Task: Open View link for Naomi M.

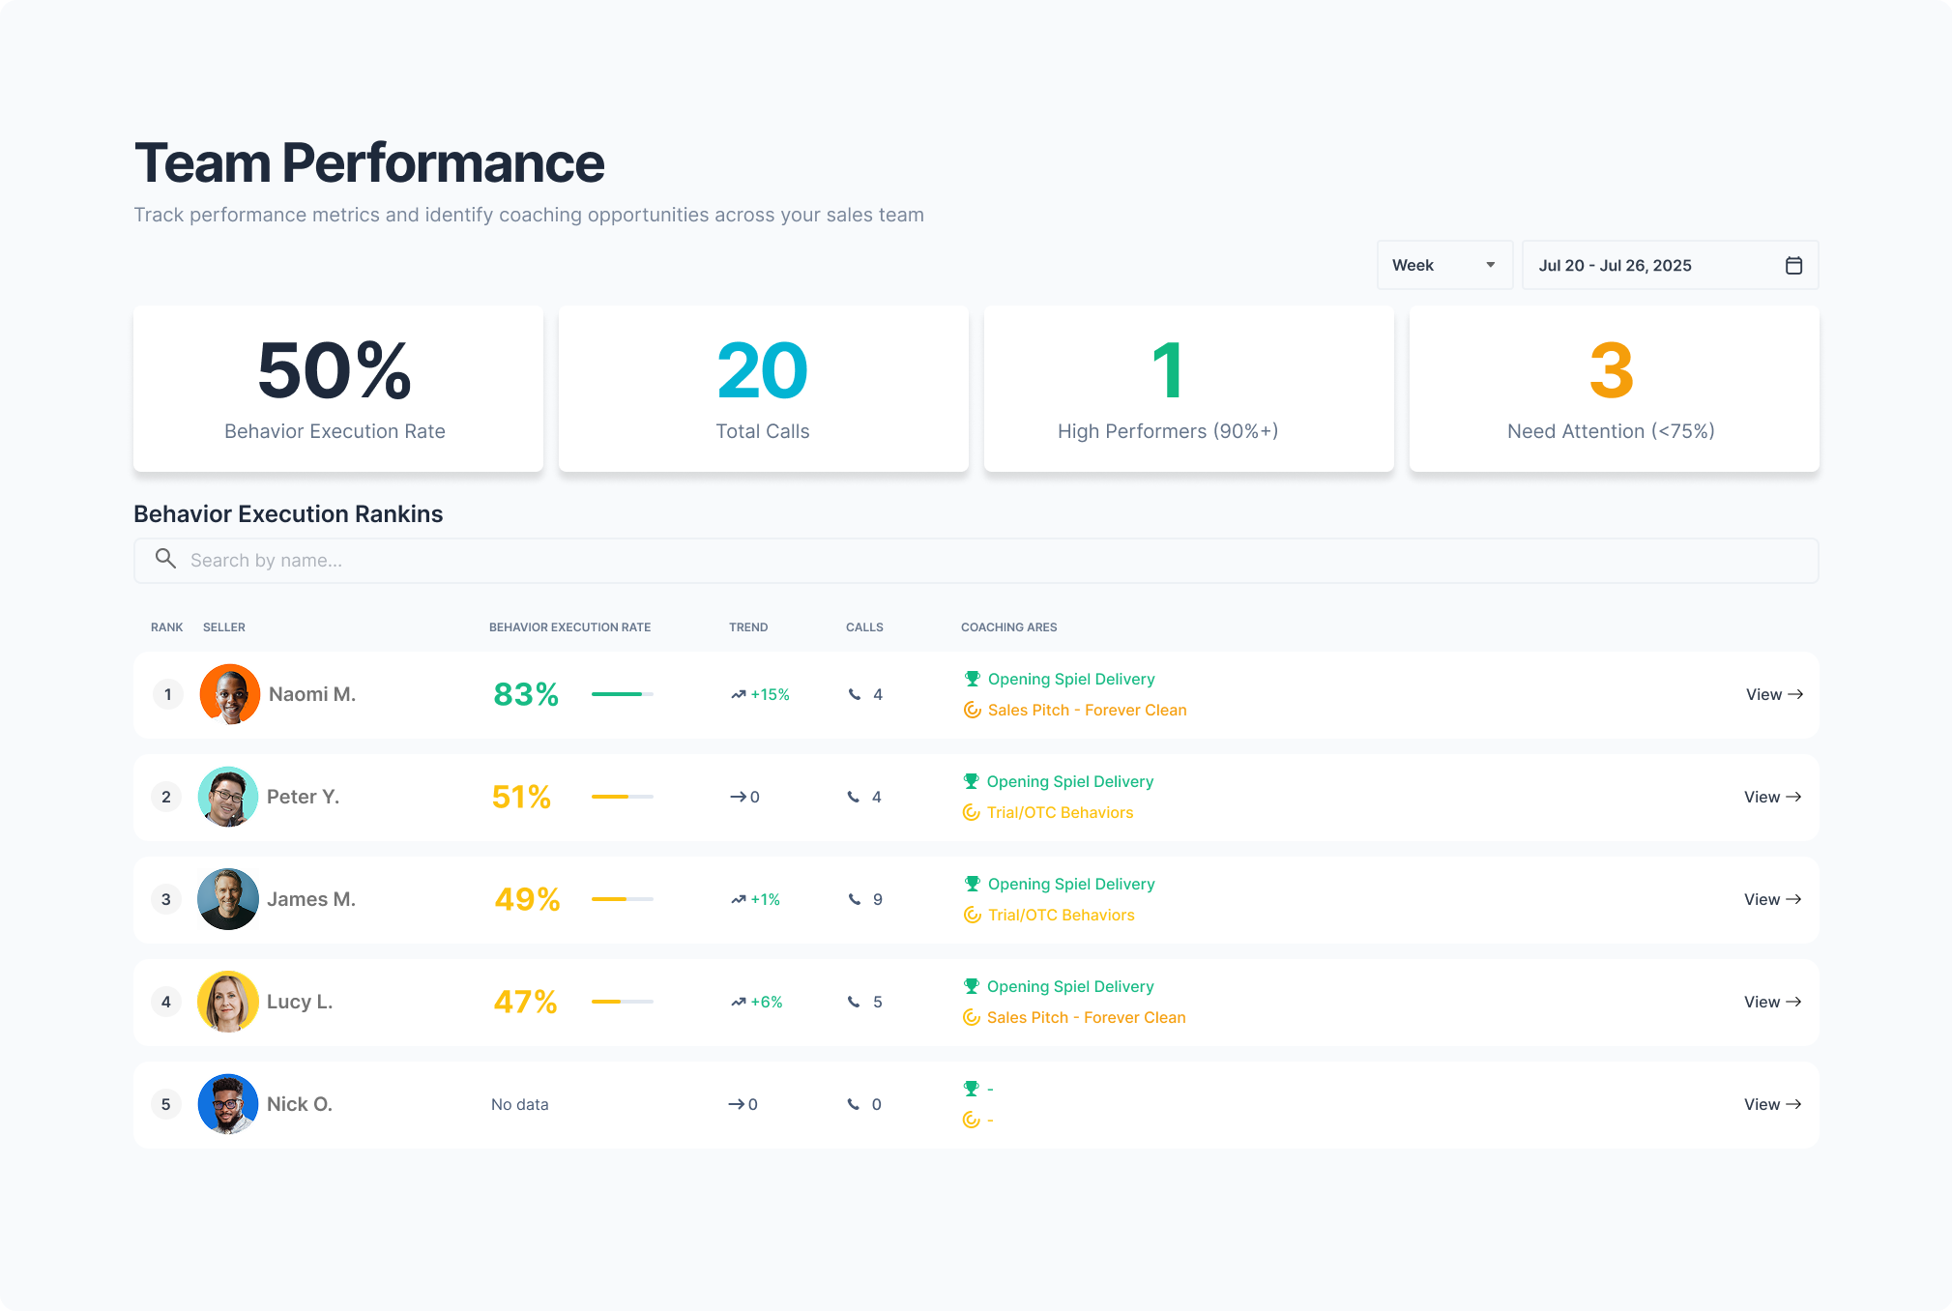Action: pyautogui.click(x=1773, y=694)
